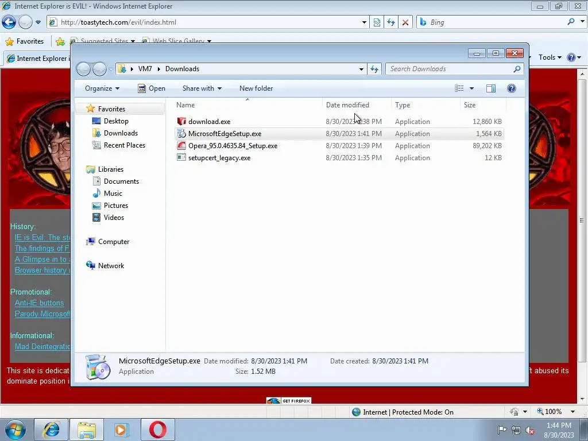Open Explorer address bar history dropdown
This screenshot has height=441, width=588.
pos(361,69)
